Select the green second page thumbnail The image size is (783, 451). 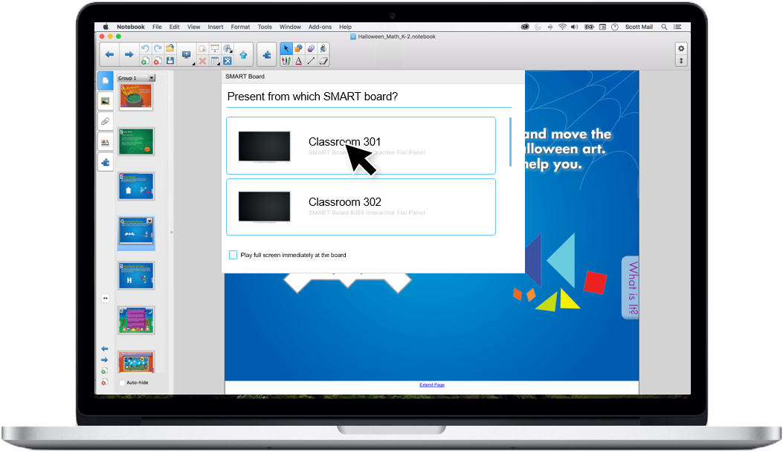click(x=135, y=141)
